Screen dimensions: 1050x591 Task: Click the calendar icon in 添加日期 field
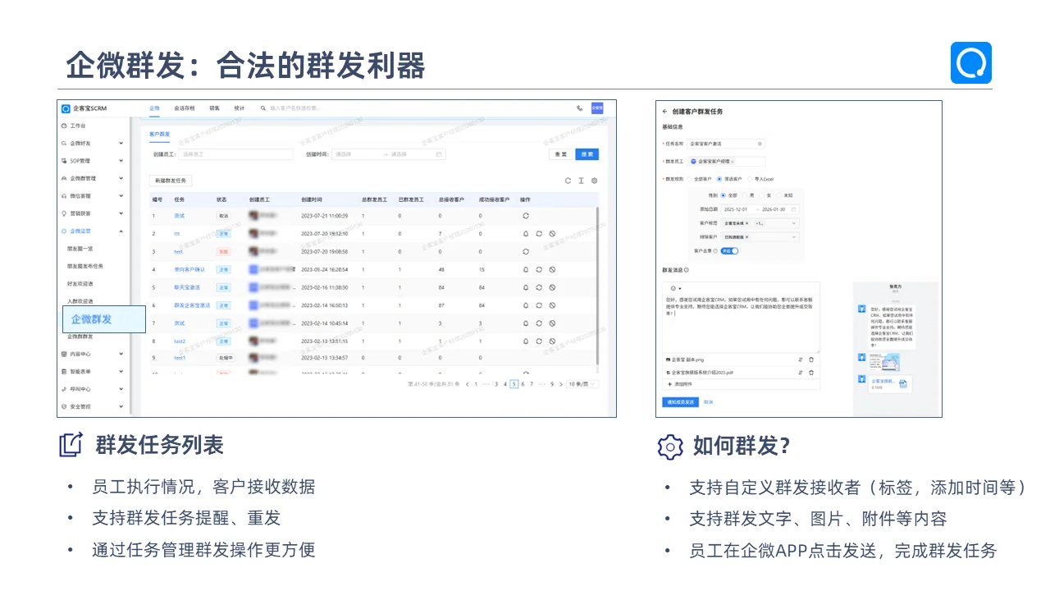point(792,209)
